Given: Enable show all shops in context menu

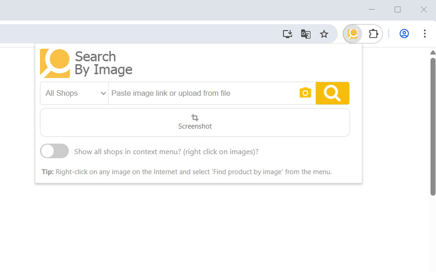Looking at the screenshot, I should tap(54, 151).
